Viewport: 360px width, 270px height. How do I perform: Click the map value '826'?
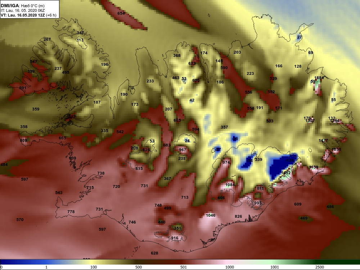[238, 216]
